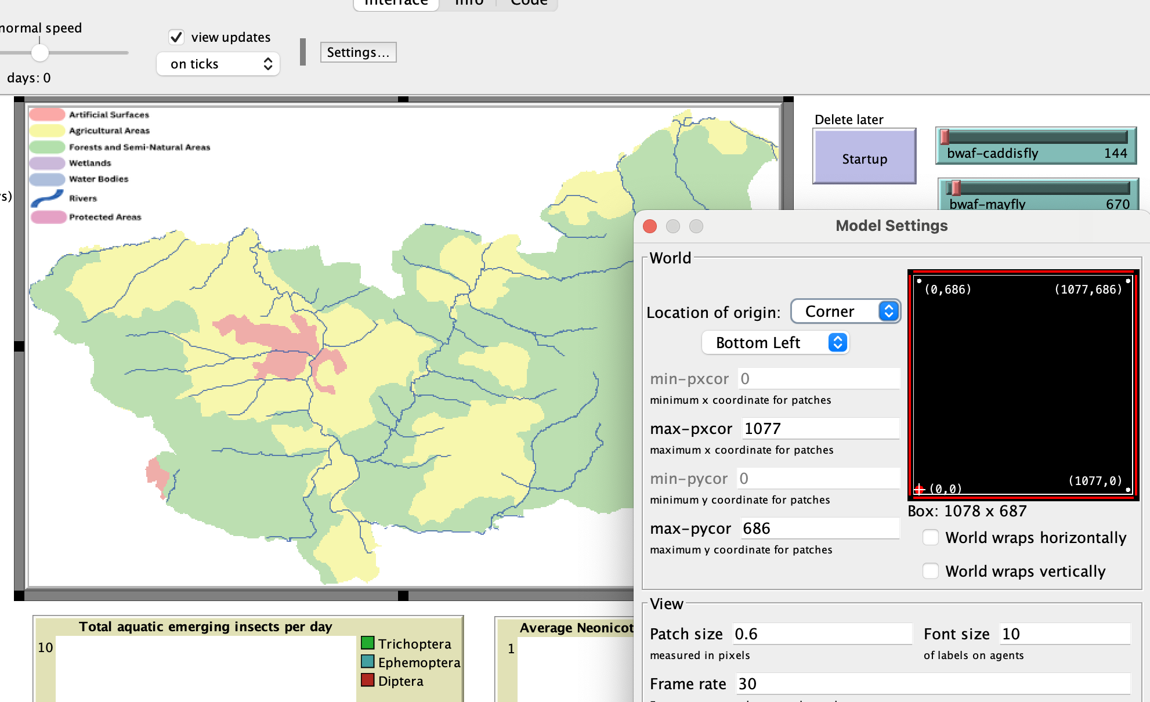The image size is (1150, 702).
Task: Click the Wetlands legend swatch
Action: pos(47,163)
